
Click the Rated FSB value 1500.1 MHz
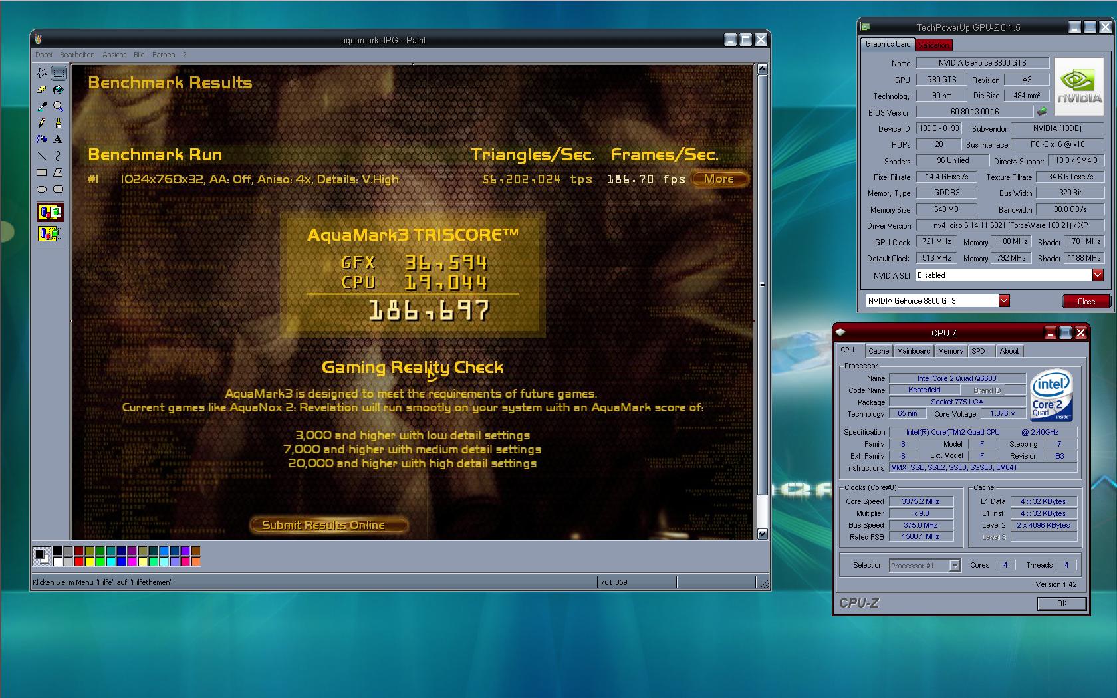point(921,536)
